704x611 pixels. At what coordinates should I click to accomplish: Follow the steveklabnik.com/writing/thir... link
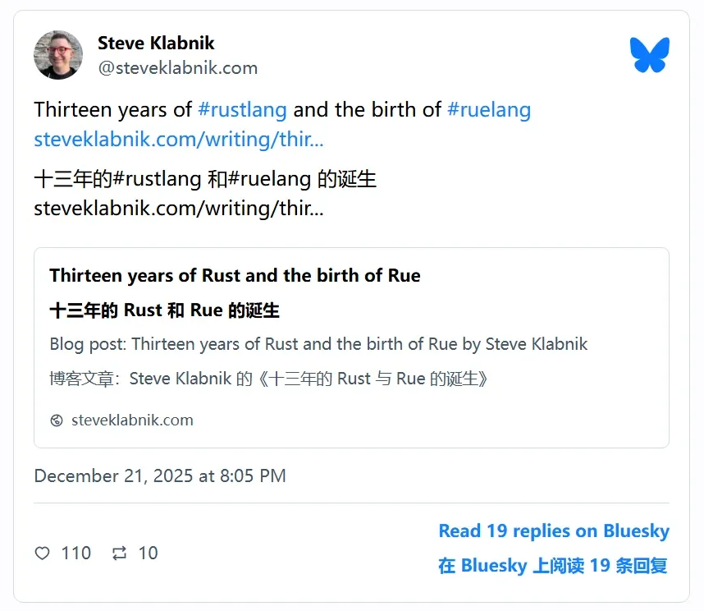tap(177, 140)
